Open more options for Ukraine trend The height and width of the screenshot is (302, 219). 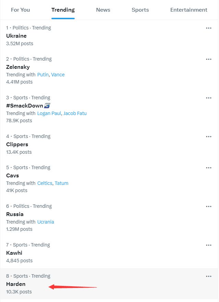[x=209, y=28]
